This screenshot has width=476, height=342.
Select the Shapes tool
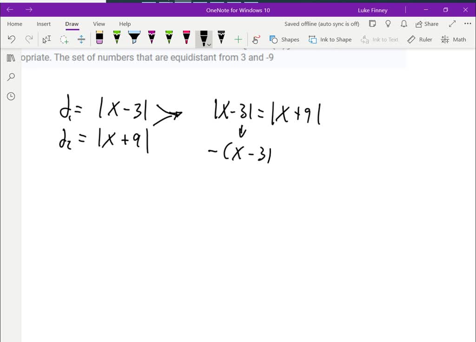(284, 39)
